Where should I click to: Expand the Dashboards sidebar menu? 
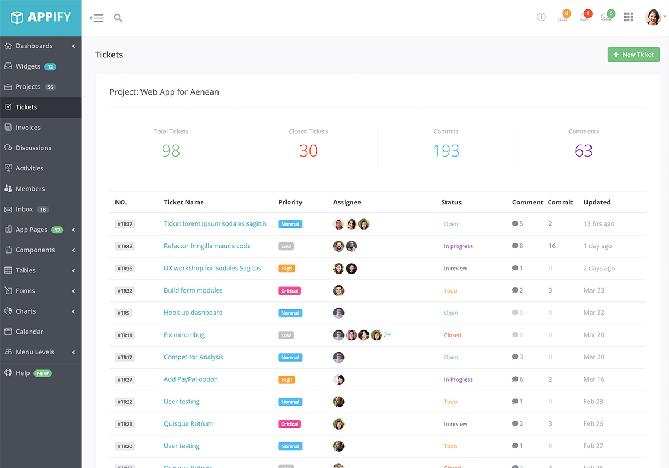point(41,46)
